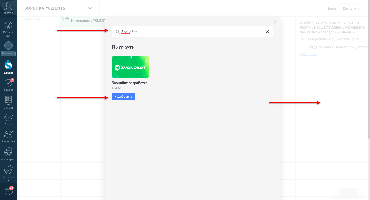Select Прикреплять к существующему option
The width and height of the screenshot is (370, 200).
332,39
